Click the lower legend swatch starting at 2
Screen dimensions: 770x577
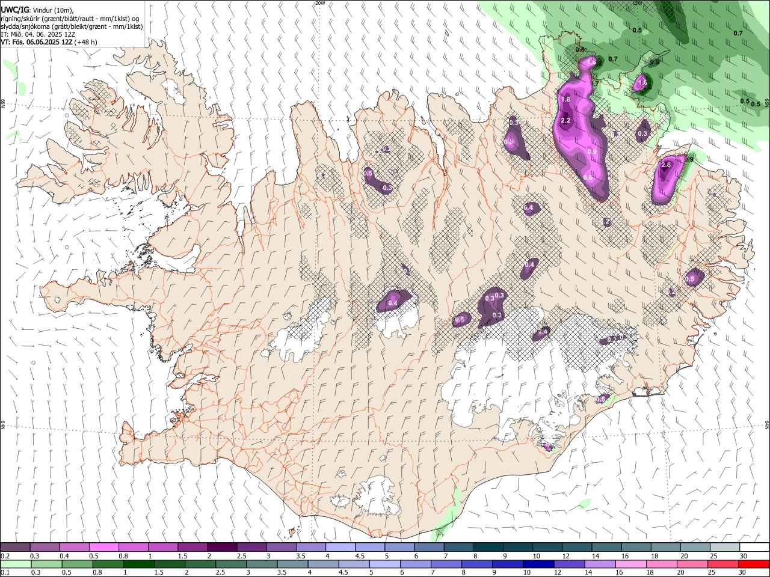click(200, 564)
